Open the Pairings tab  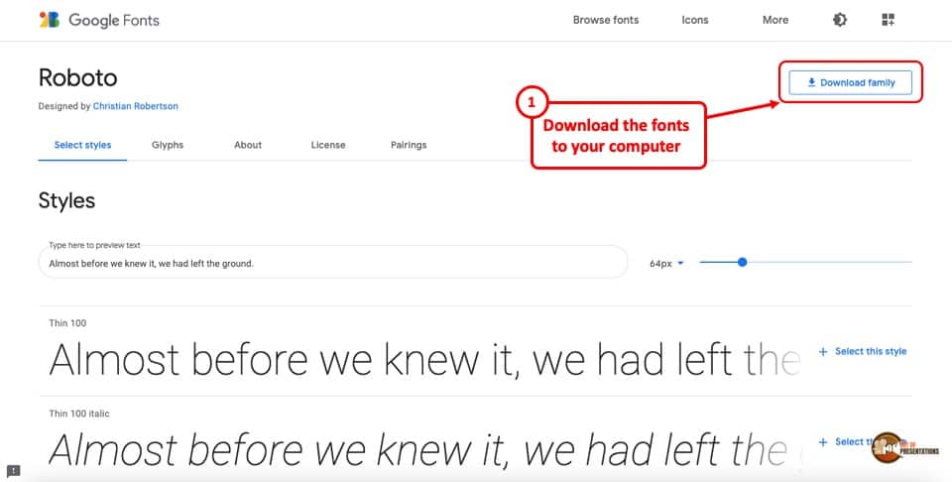(x=409, y=145)
